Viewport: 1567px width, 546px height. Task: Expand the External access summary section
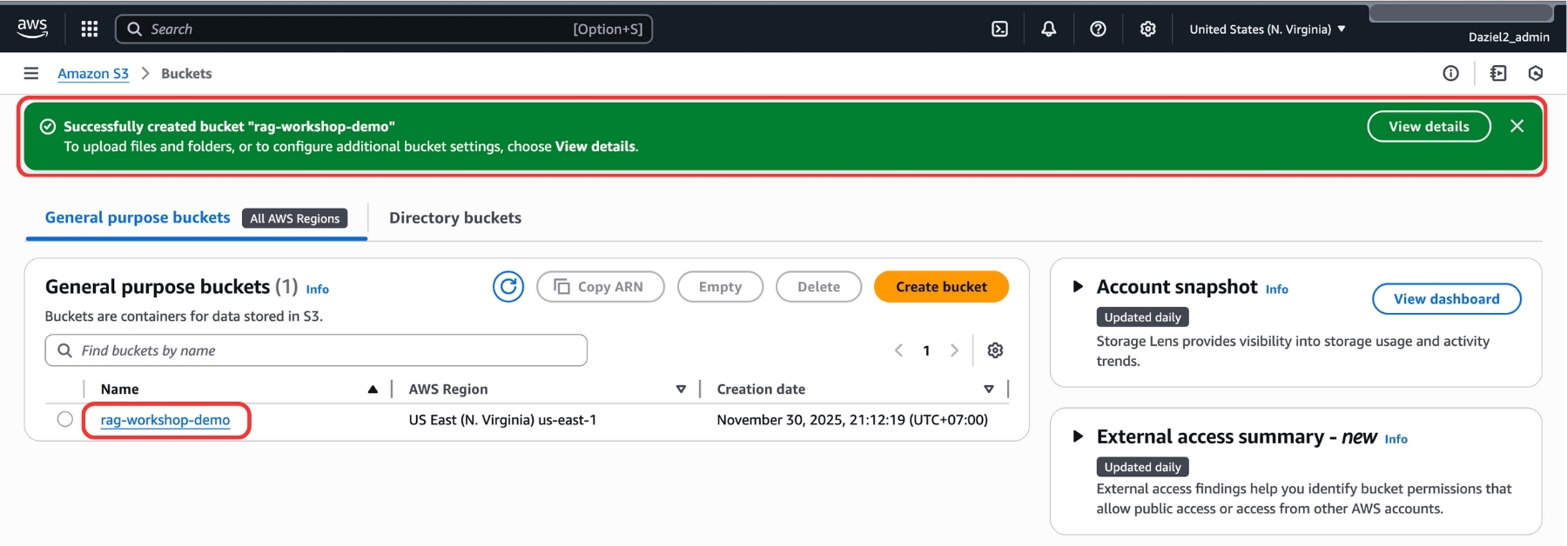click(1078, 436)
